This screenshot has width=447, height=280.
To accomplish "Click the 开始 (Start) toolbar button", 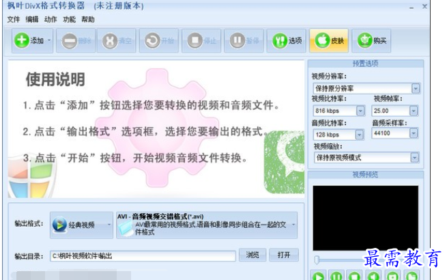I will (x=159, y=40).
